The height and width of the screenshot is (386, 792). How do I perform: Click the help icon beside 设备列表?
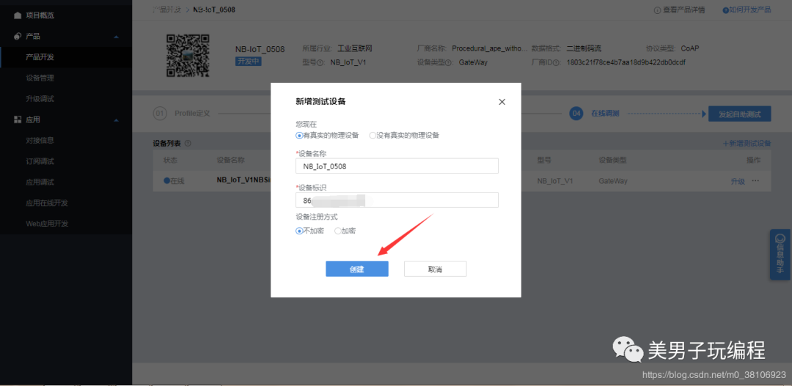pyautogui.click(x=188, y=144)
